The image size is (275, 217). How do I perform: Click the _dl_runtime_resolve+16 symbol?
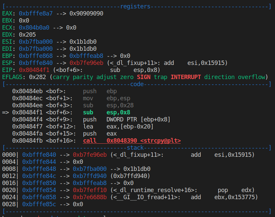point(154,190)
